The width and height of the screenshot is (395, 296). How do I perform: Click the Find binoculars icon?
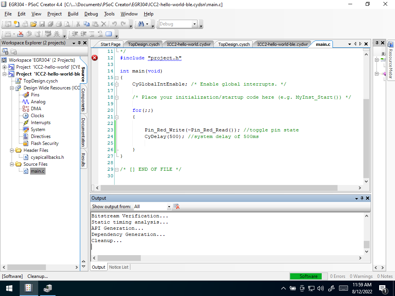pos(141,24)
